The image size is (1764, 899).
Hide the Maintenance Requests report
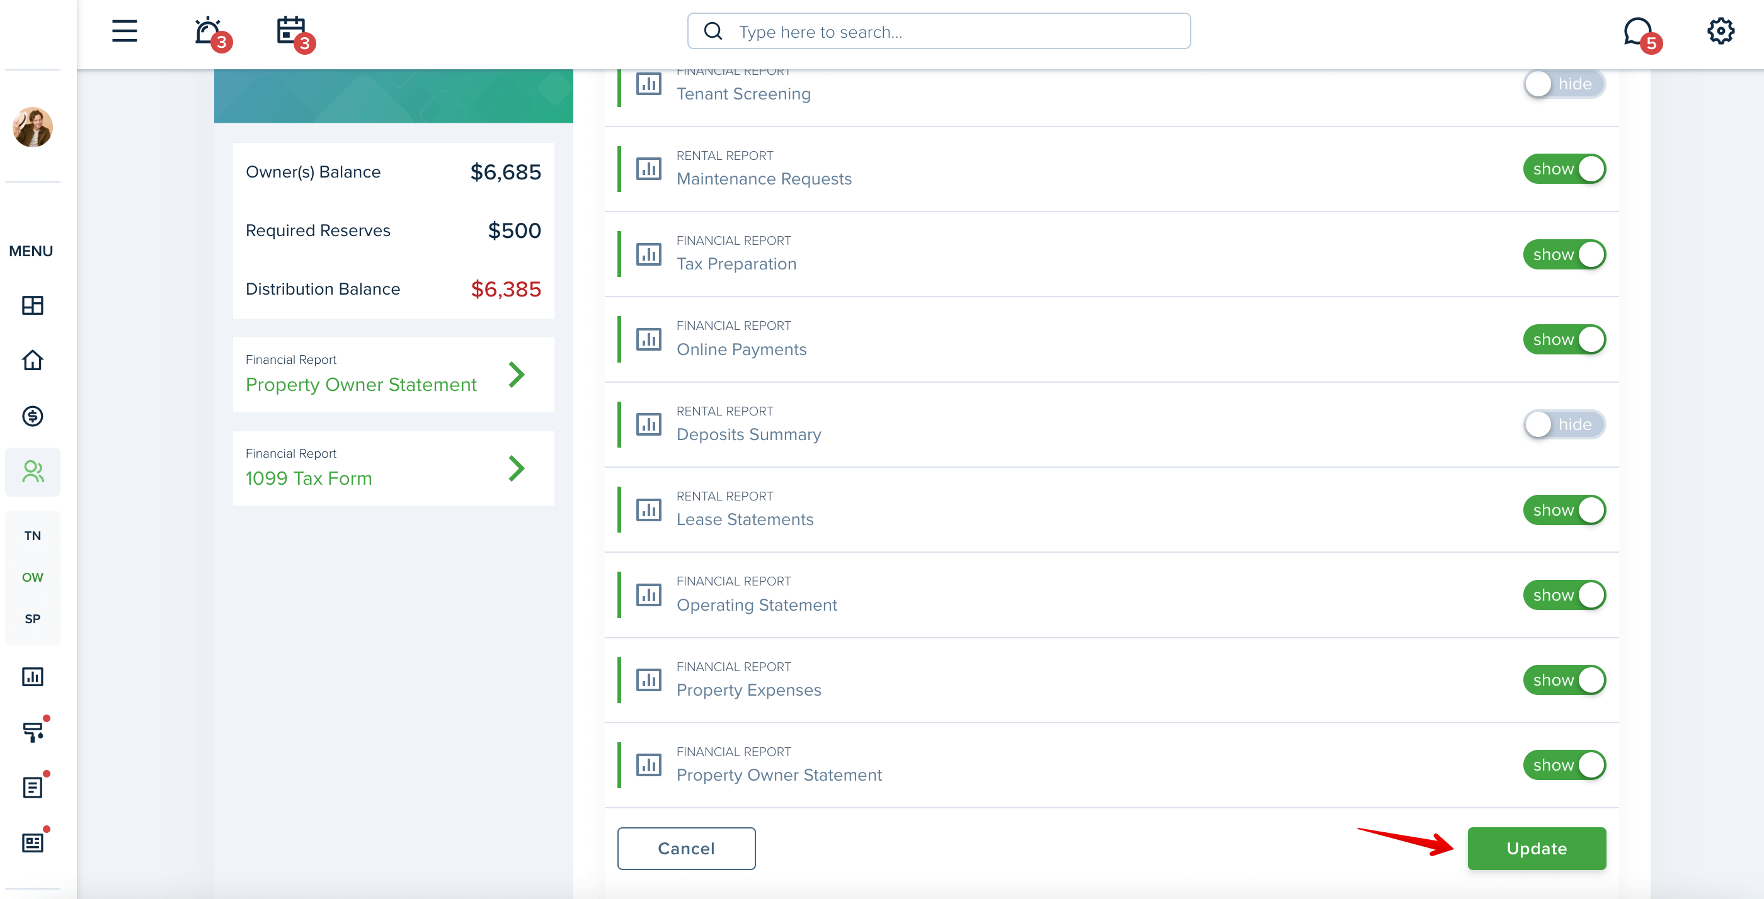click(x=1564, y=169)
